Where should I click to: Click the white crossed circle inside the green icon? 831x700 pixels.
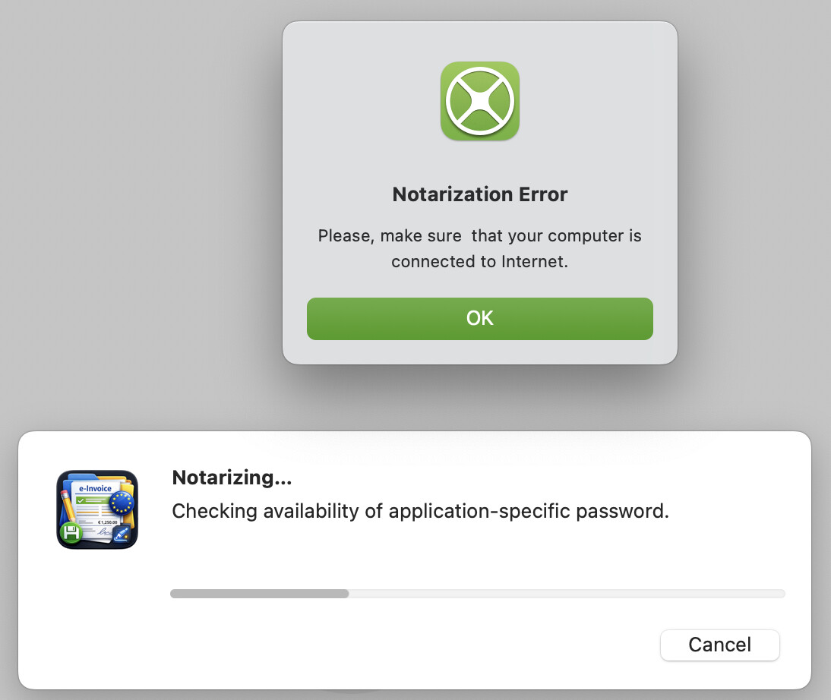pos(480,101)
